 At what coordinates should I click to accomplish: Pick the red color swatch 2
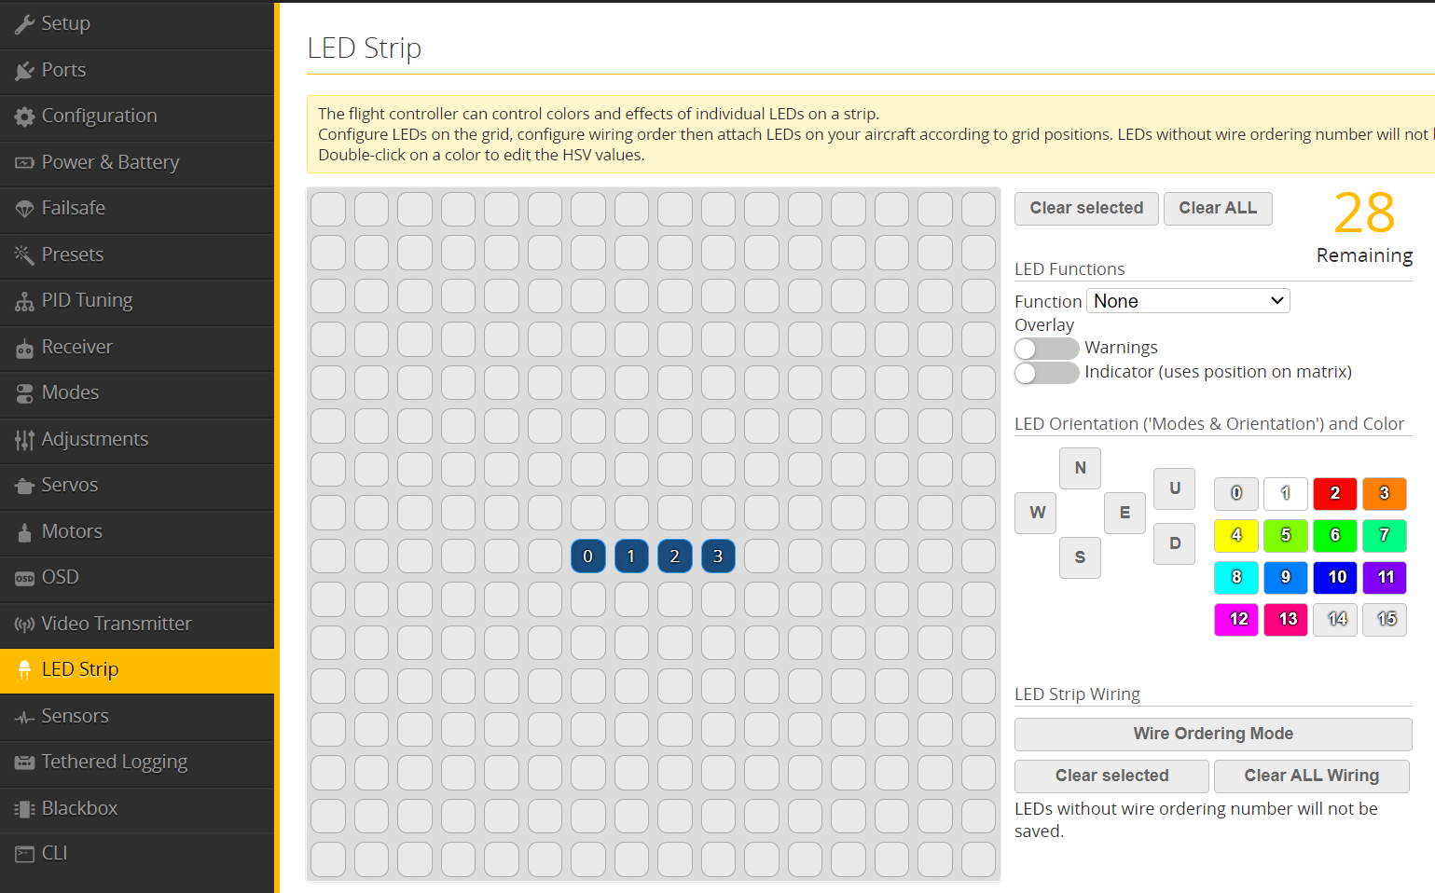tap(1334, 493)
